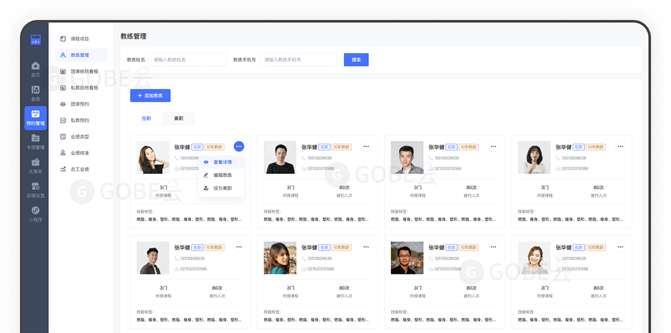This screenshot has height=333, width=671.
Task: Click photo of bob-haired girl covering mouth
Action: [x=534, y=158]
